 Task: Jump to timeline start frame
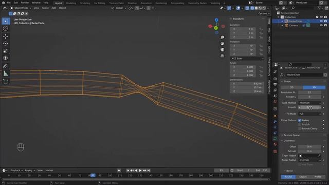point(128,171)
